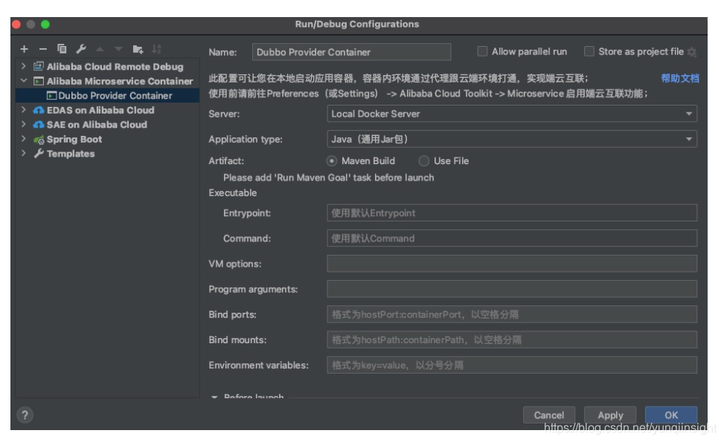This screenshot has height=442, width=724.
Task: Click the OK button
Action: 671,415
